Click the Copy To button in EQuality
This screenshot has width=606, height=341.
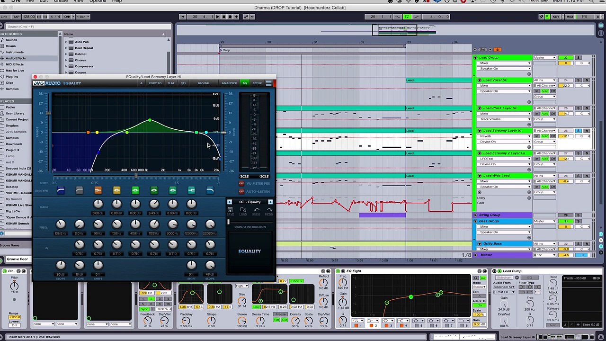tap(155, 83)
